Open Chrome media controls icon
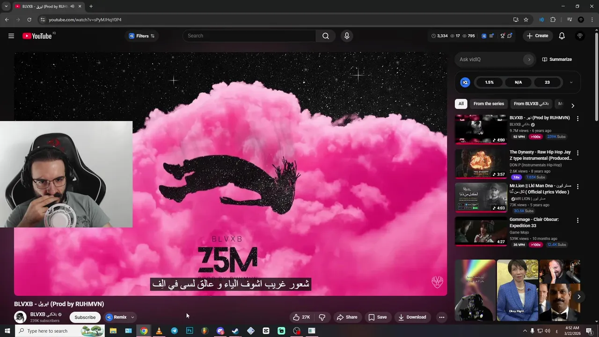The height and width of the screenshot is (337, 599). (570, 20)
